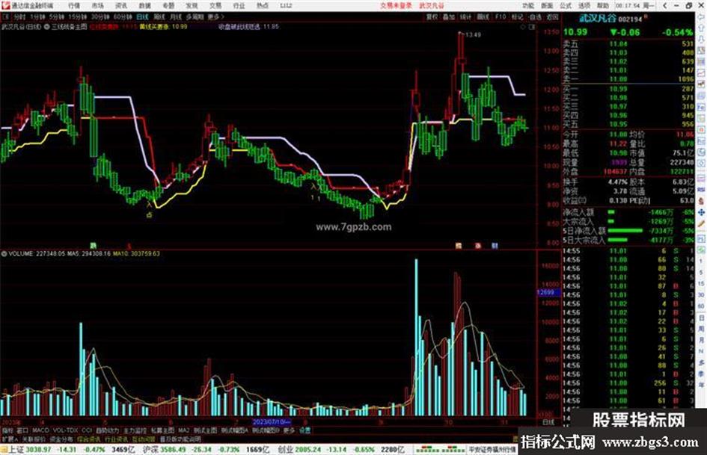The height and width of the screenshot is (455, 707).
Task: Select the pencil drawing tool icon
Action: (702, 224)
